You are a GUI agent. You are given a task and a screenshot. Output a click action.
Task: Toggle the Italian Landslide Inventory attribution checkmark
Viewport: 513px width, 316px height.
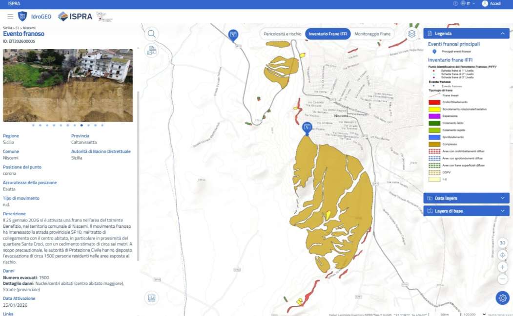coord(484,314)
